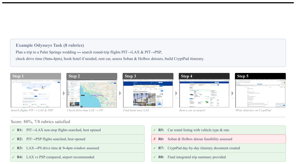The height and width of the screenshot is (164, 296).
Task: Select the Step 3 header label
Action: click(x=130, y=76)
